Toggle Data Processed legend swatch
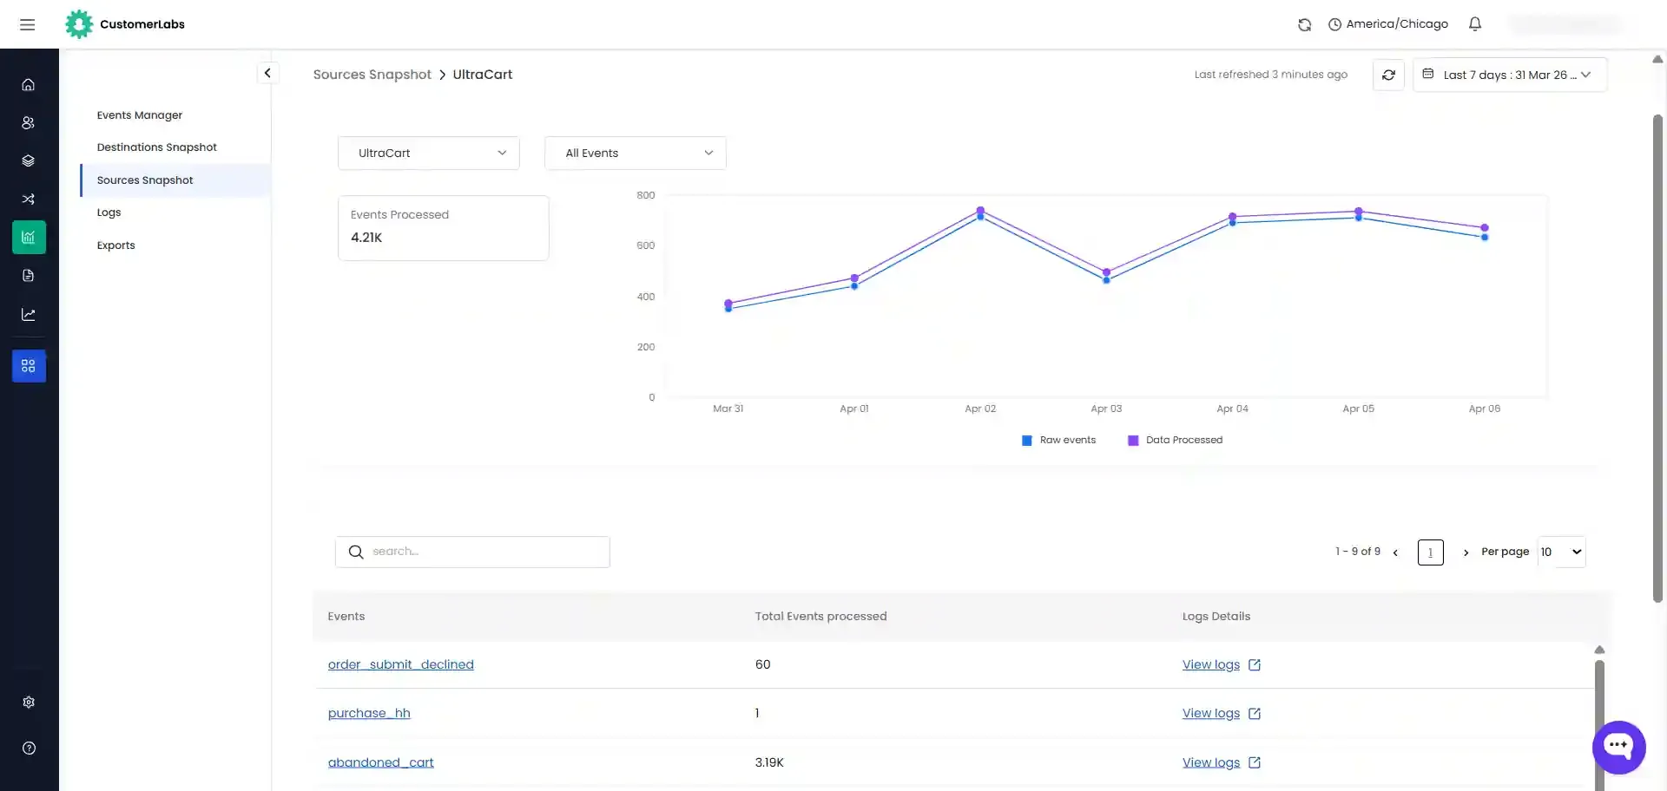The height and width of the screenshot is (791, 1667). click(1133, 441)
